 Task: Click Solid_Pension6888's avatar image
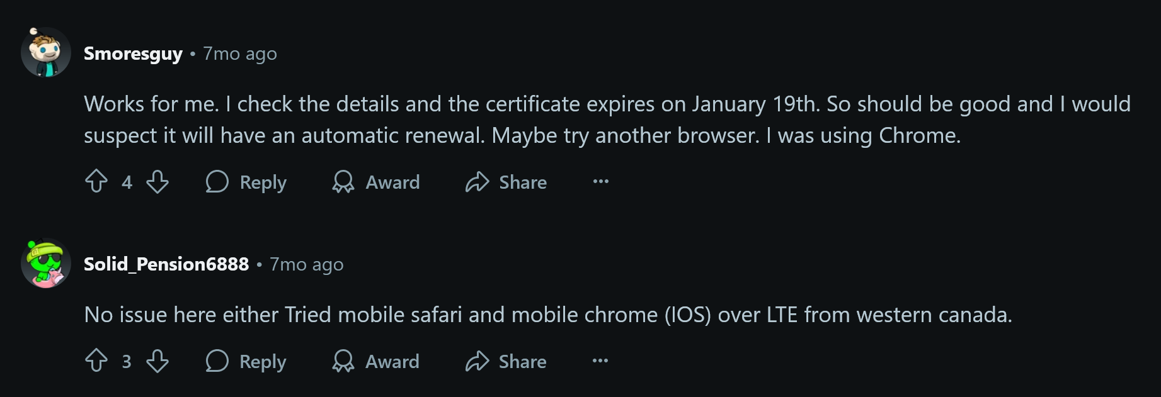46,263
